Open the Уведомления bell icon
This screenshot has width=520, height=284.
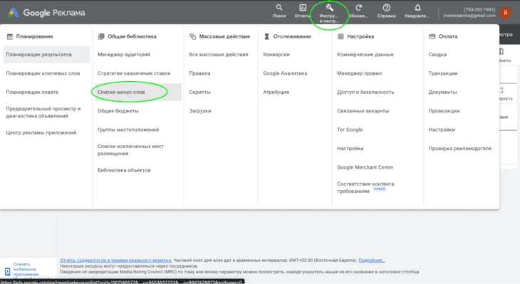coord(417,8)
